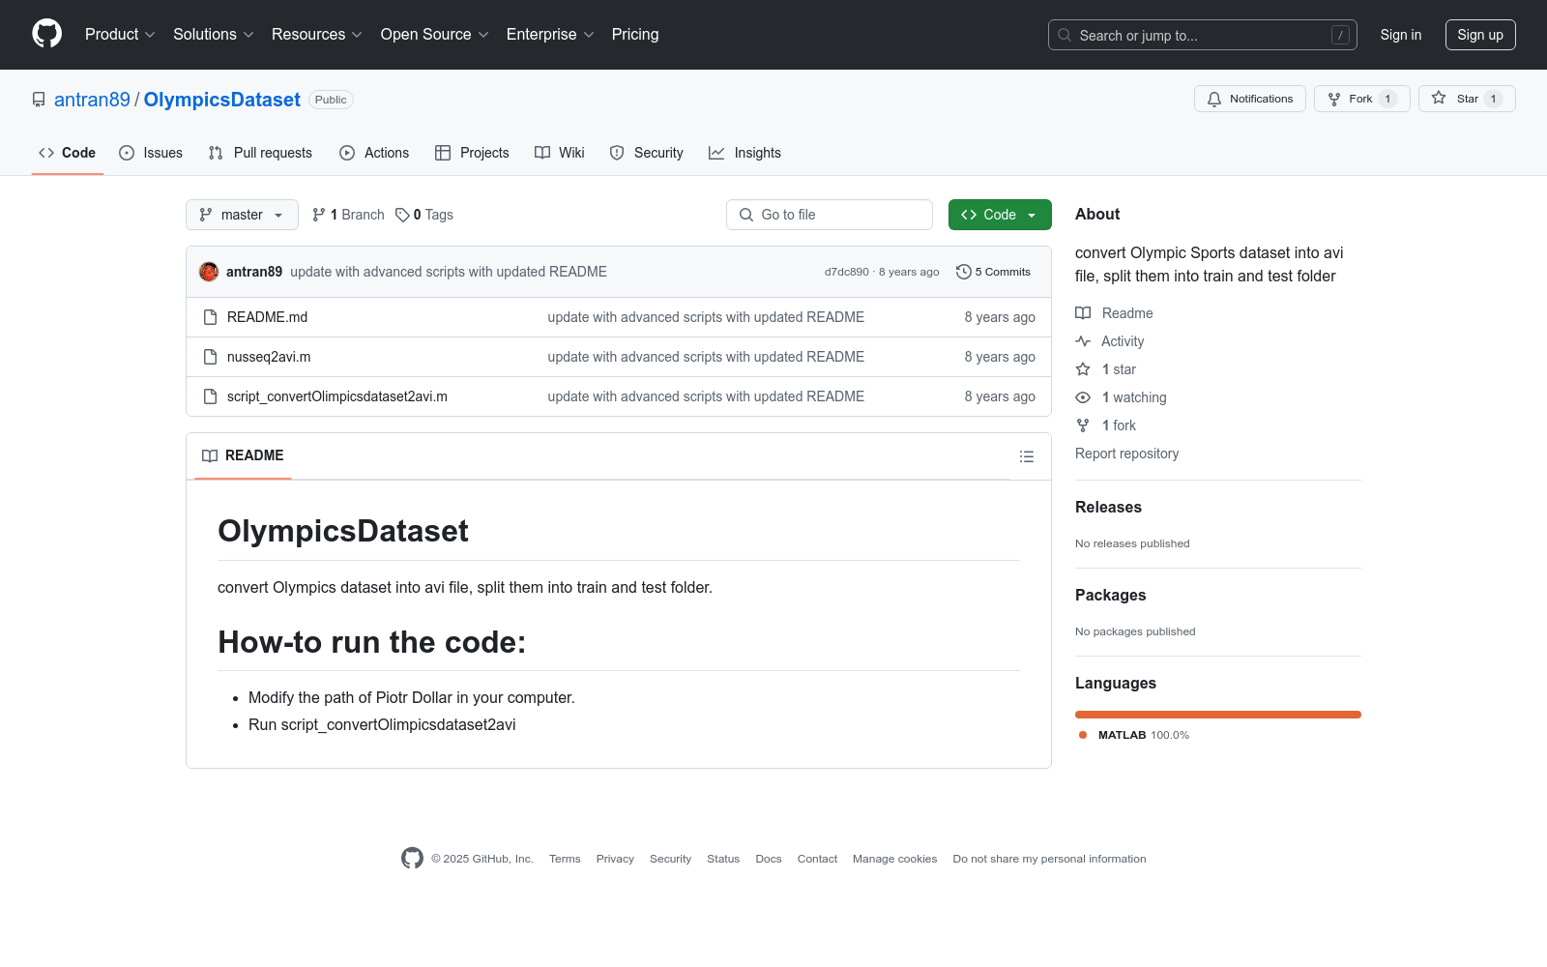The height and width of the screenshot is (967, 1547).
Task: Open the OlympicsDataset repository link
Action: [x=222, y=100]
